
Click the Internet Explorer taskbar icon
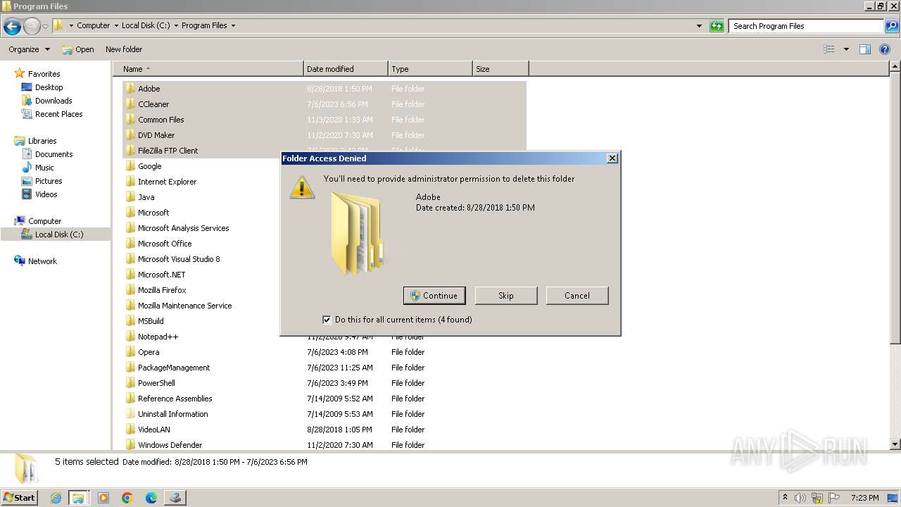pyautogui.click(x=56, y=498)
